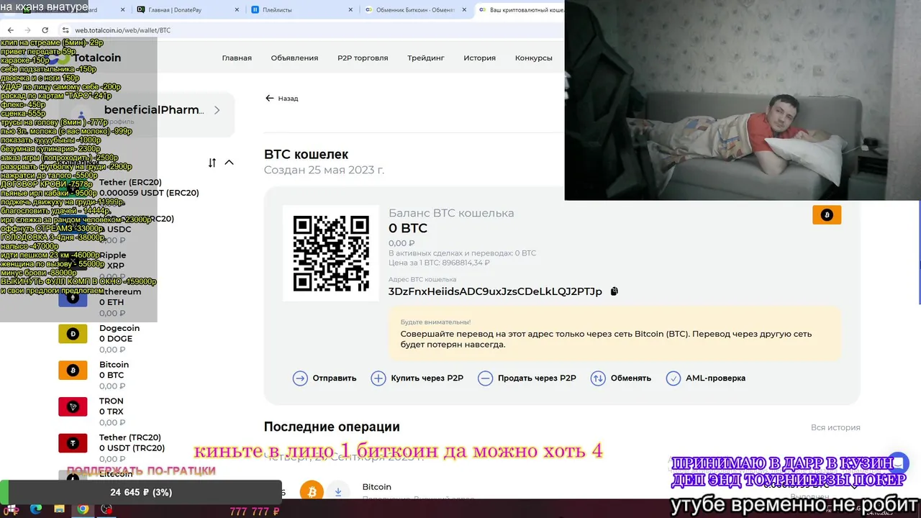Click Продать через P2P
The image size is (921, 518).
pyautogui.click(x=527, y=378)
